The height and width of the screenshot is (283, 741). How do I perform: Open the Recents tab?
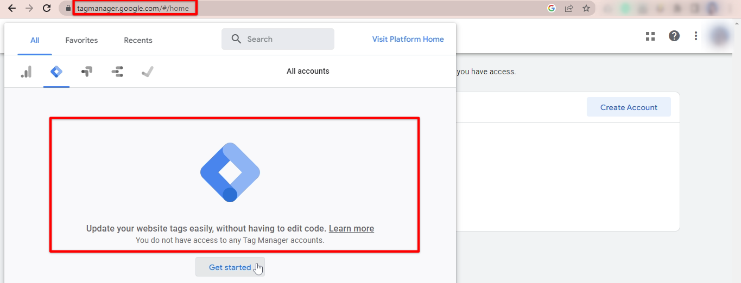[138, 40]
